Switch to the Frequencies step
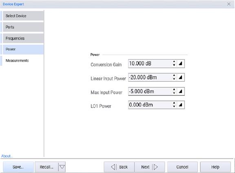Viewport: 235px width, 173px height. 23,38
